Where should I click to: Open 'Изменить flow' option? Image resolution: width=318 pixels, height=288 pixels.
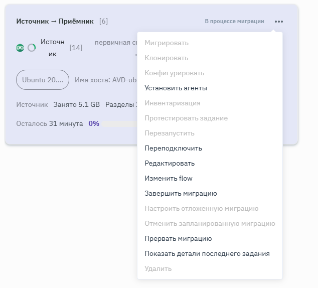point(169,179)
